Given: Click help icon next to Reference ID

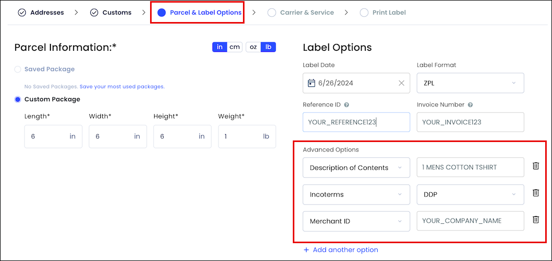Looking at the screenshot, I should (346, 105).
